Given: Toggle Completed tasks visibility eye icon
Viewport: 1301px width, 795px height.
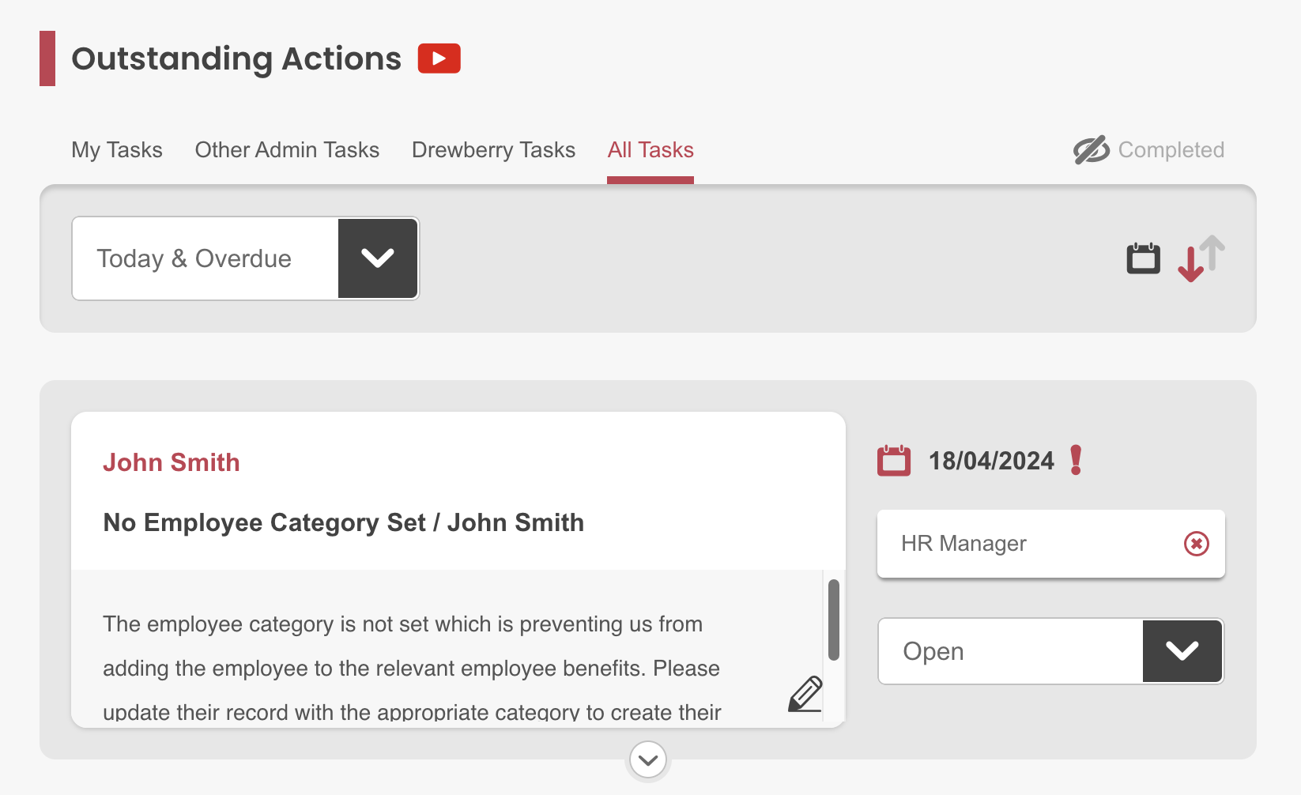Looking at the screenshot, I should 1092,150.
